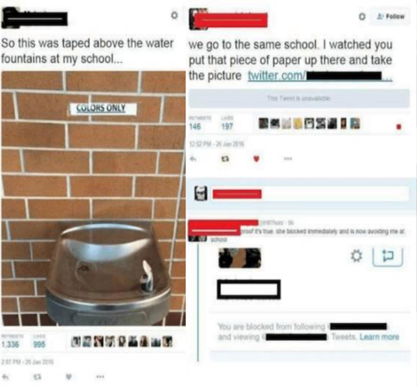Click the gear icon beside the Follow button
This screenshot has height=386, width=417.
(362, 17)
